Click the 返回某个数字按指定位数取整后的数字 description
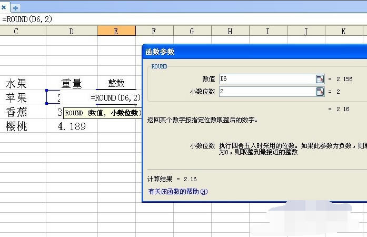 click(x=203, y=120)
